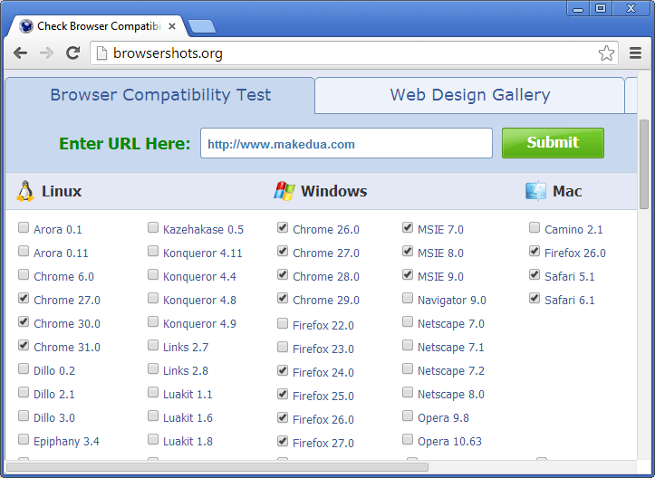
Task: Uncheck the Firefox 24.0 checkbox
Action: 283,370
